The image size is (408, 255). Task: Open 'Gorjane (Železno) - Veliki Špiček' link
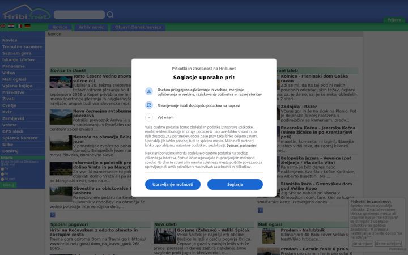tap(213, 230)
